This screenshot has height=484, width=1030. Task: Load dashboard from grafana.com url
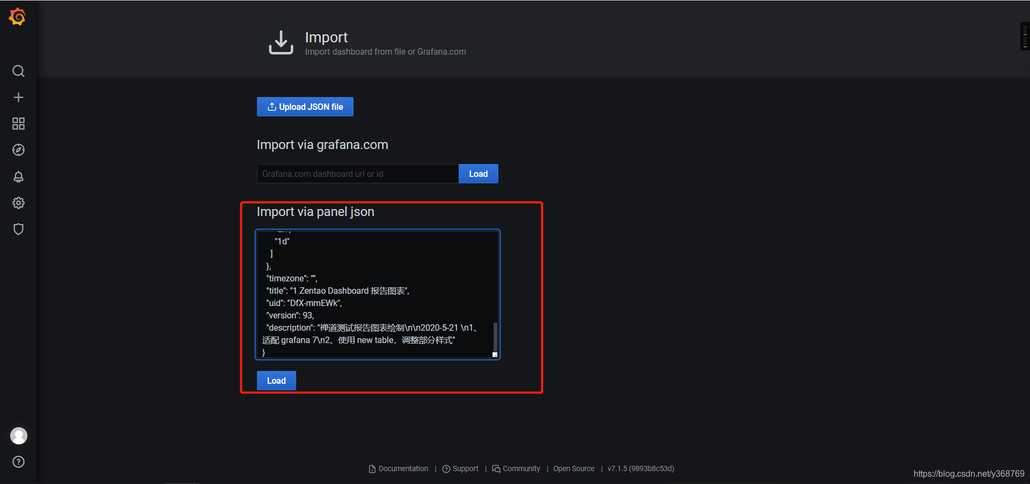[x=479, y=174]
